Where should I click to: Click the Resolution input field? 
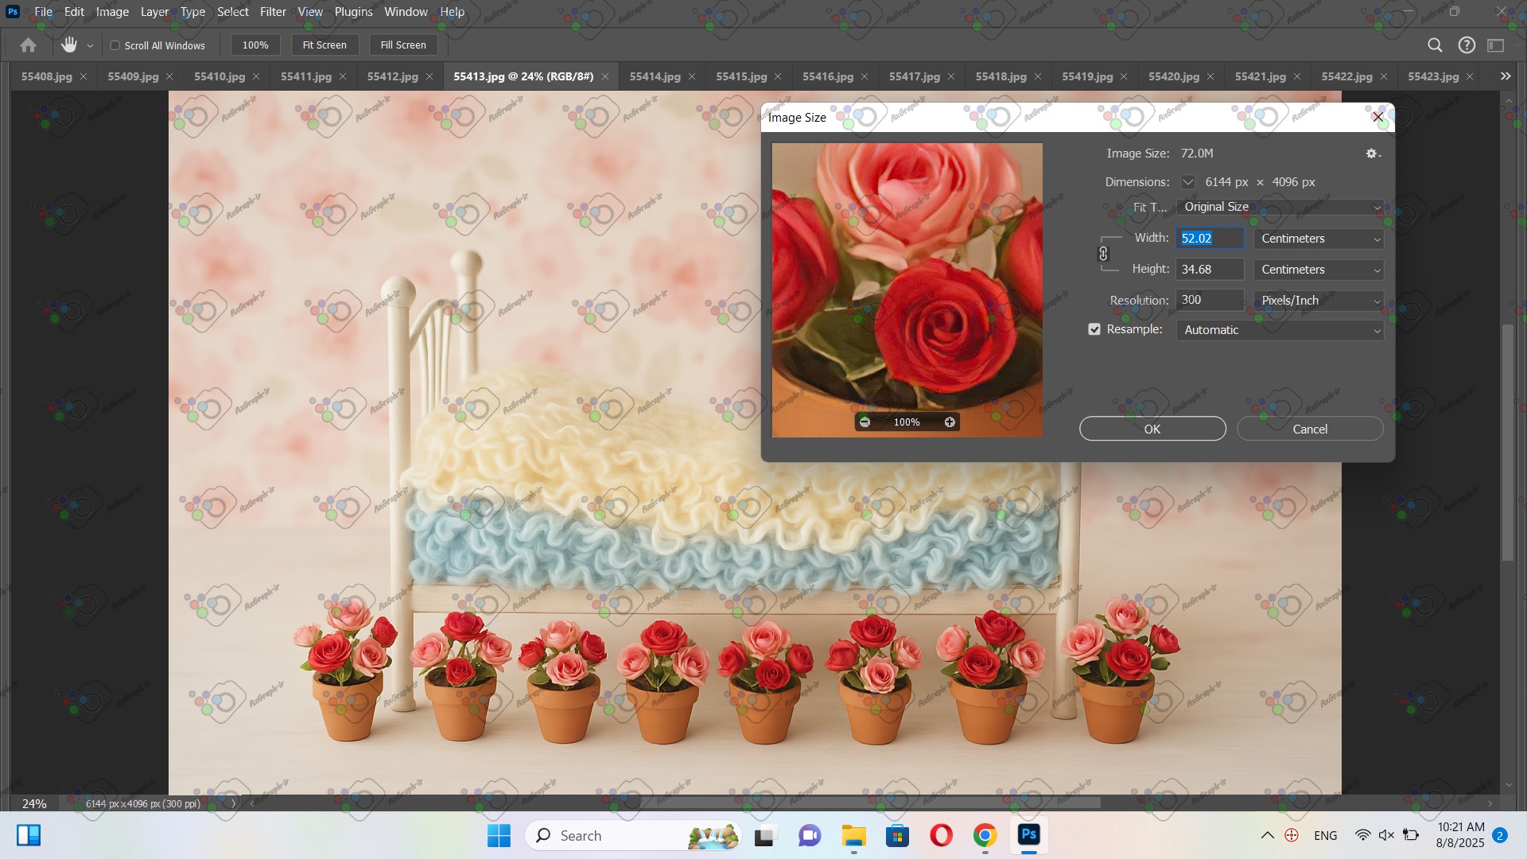click(x=1209, y=300)
